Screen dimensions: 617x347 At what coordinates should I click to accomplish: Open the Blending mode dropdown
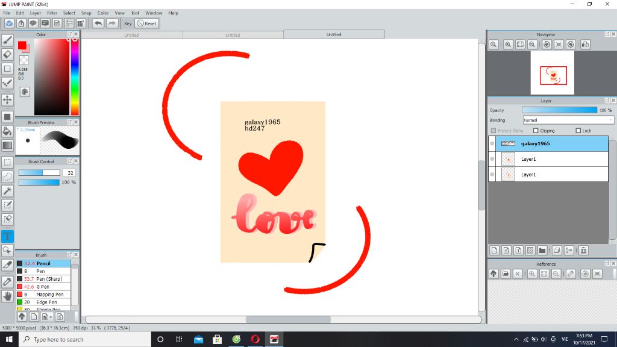click(568, 120)
